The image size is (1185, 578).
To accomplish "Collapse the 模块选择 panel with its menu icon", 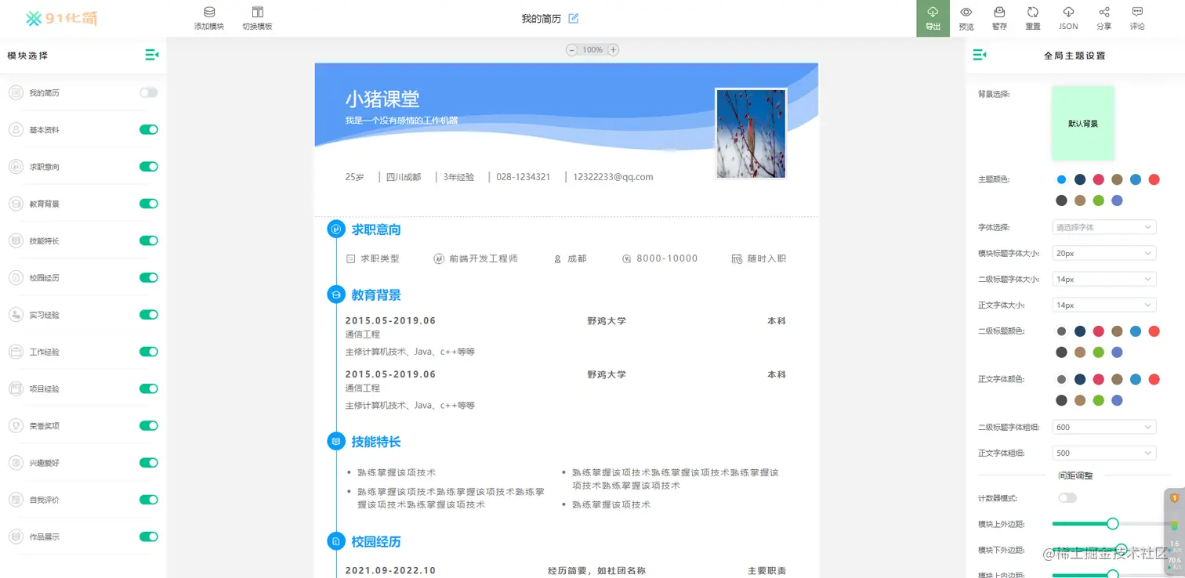I will 151,55.
